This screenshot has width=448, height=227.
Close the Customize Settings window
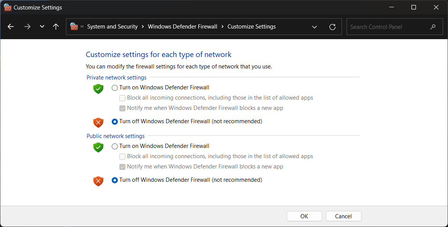click(x=436, y=7)
